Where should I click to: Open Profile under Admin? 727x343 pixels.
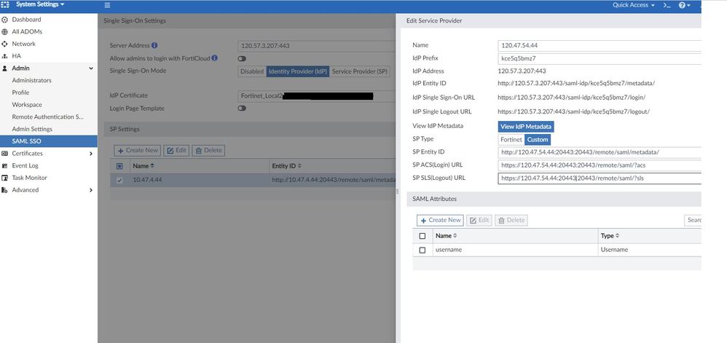coord(20,92)
